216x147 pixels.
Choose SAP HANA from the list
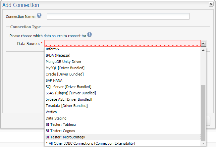pos(54,80)
